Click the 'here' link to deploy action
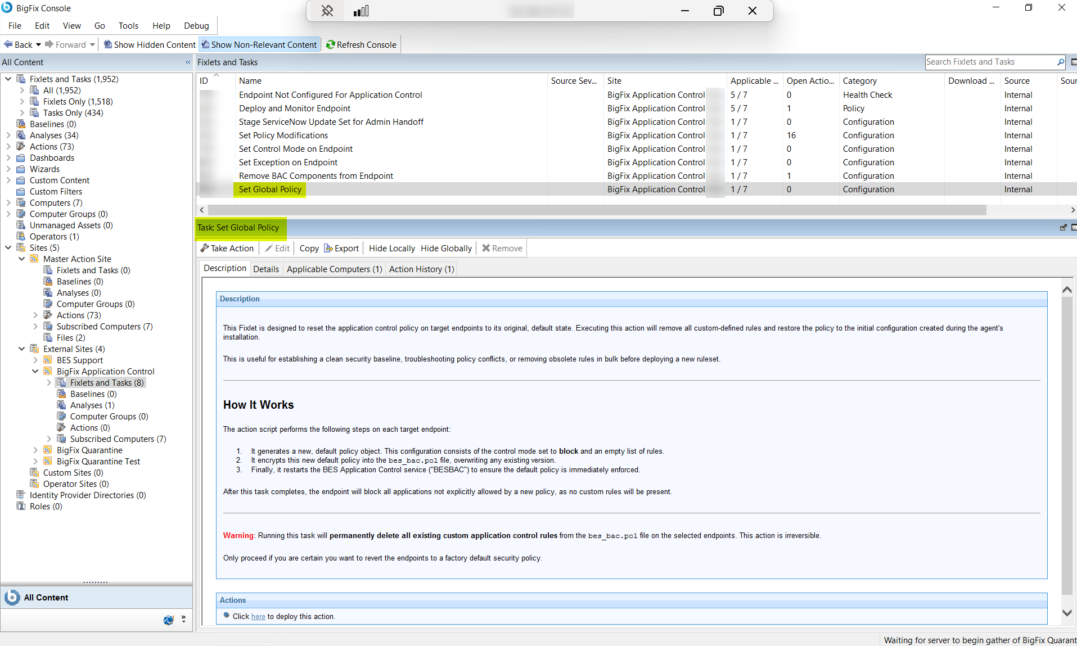1077x646 pixels. [258, 616]
